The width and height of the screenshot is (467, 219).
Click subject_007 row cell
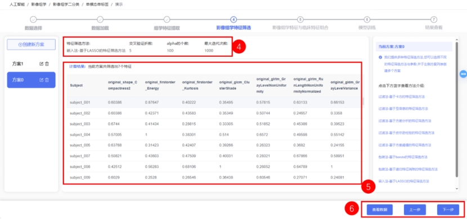(x=80, y=156)
